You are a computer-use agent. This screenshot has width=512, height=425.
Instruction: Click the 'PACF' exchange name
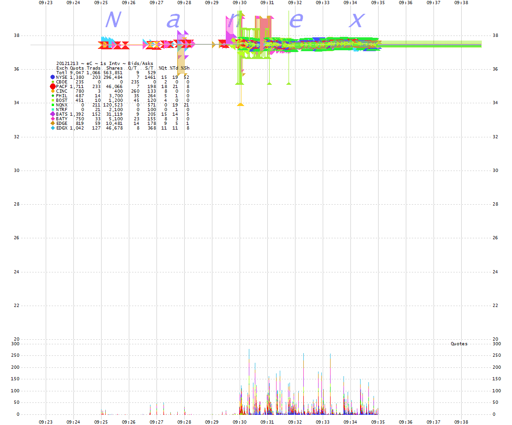click(x=62, y=87)
